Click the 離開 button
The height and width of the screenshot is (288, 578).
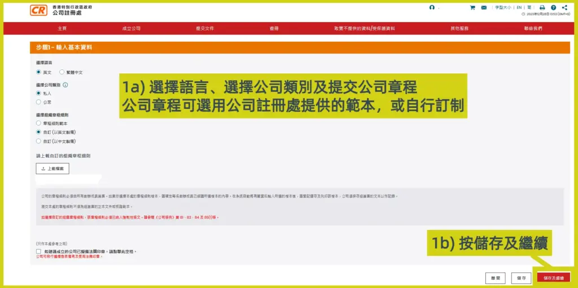tap(495, 278)
